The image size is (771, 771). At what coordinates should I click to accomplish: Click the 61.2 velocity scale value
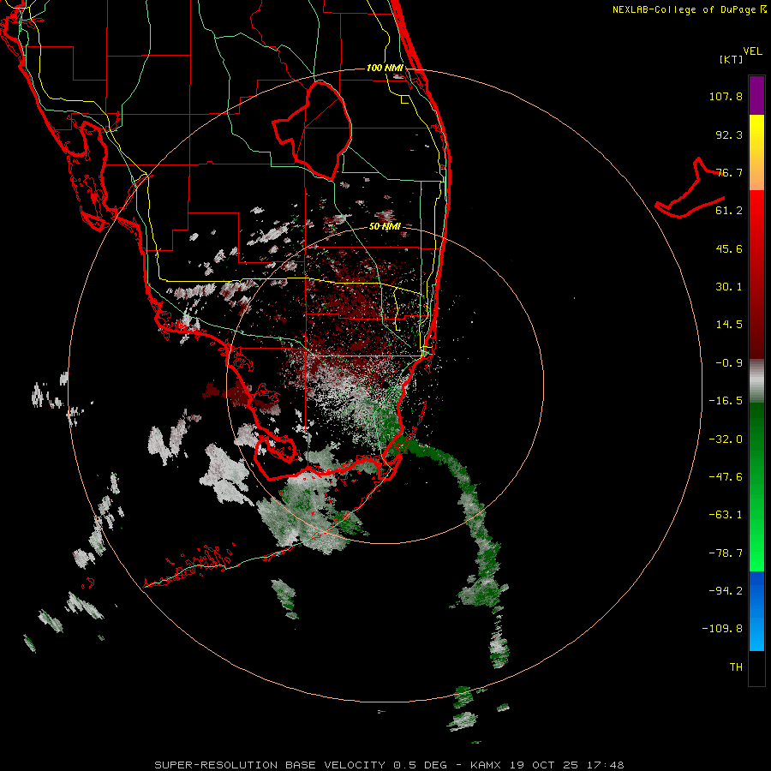pos(729,211)
